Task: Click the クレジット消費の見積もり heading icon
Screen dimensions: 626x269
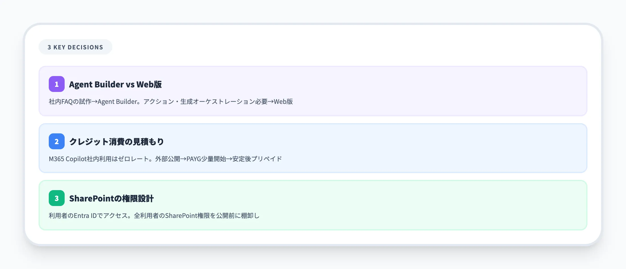Action: pos(56,141)
